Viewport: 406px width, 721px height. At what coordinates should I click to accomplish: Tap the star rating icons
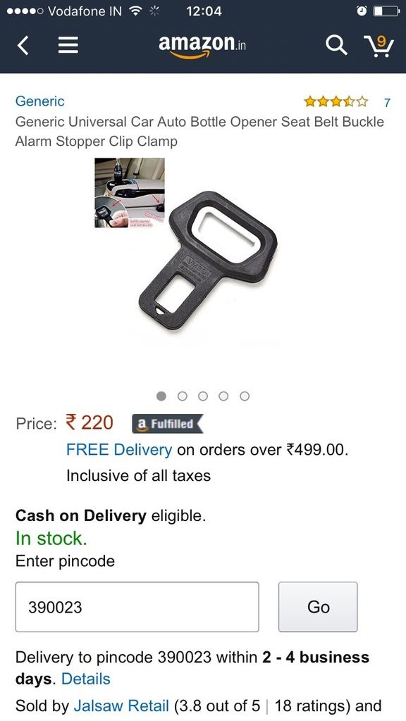point(336,101)
